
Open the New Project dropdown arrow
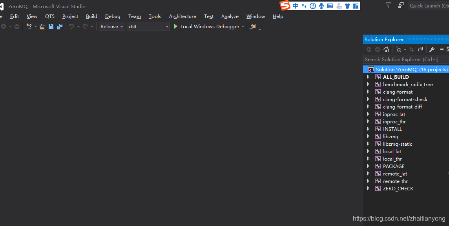[x=35, y=27]
